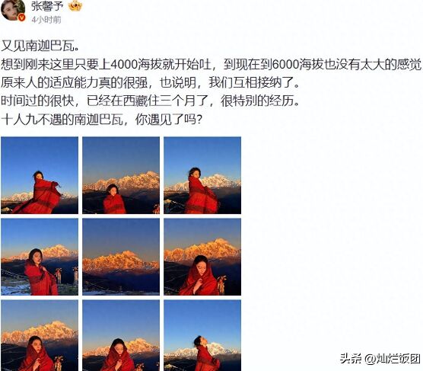Open top row middle photo
This screenshot has width=423, height=371.
click(121, 175)
